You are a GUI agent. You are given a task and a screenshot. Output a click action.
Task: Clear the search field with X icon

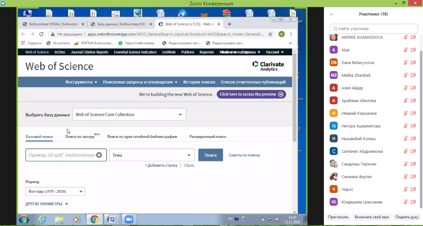point(99,155)
